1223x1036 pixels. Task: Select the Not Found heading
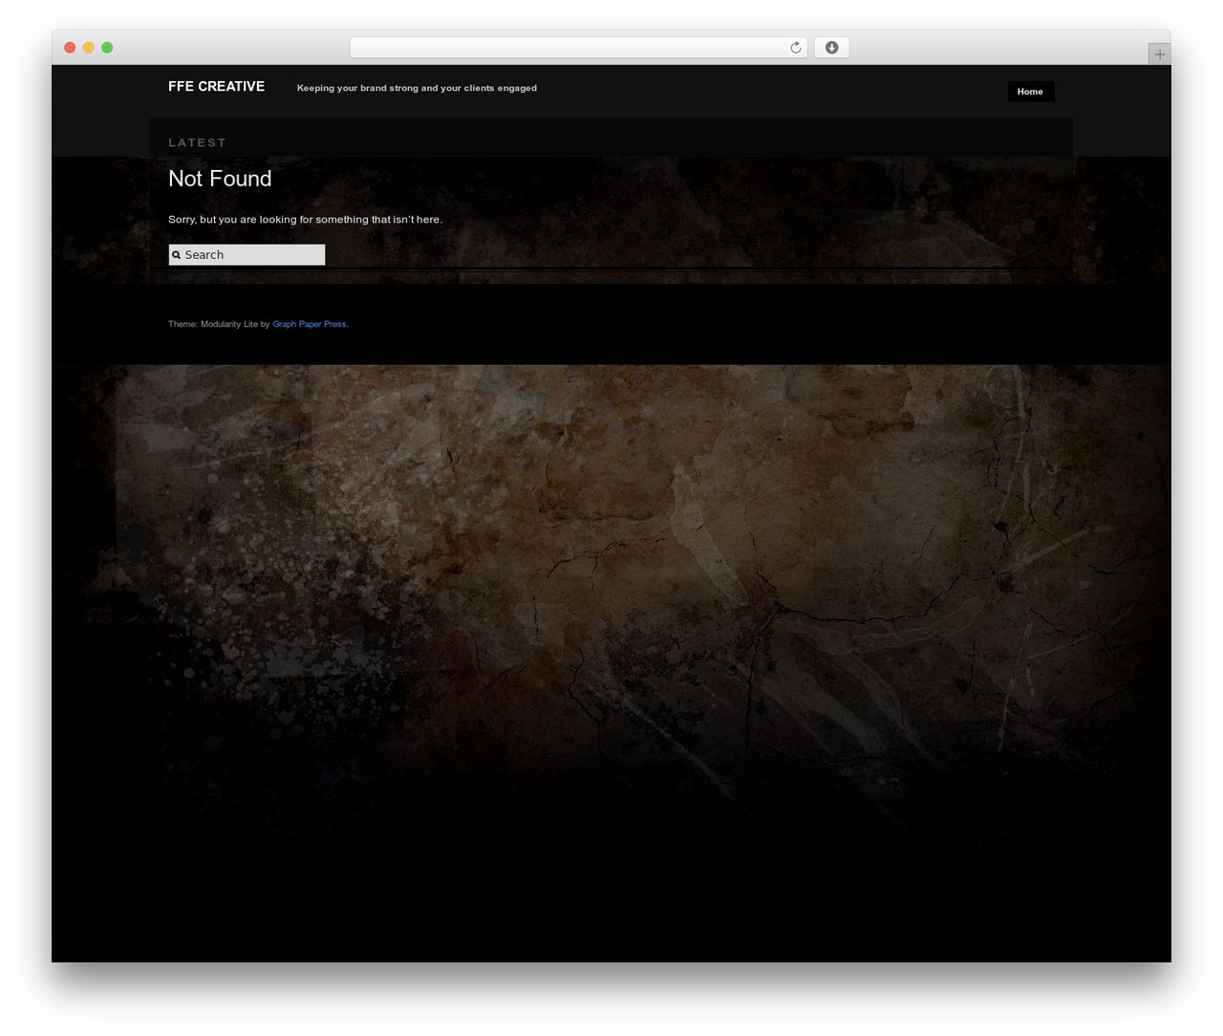click(220, 179)
